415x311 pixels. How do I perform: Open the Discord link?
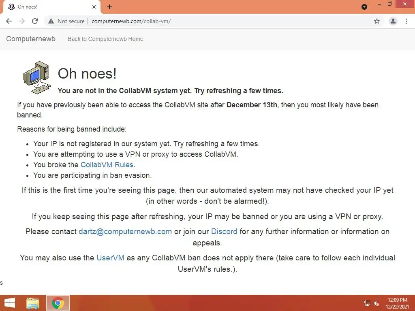click(224, 232)
